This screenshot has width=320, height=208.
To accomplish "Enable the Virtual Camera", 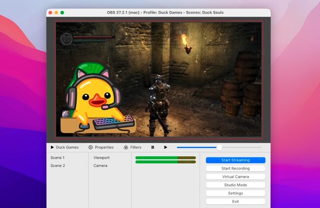I will point(235,177).
